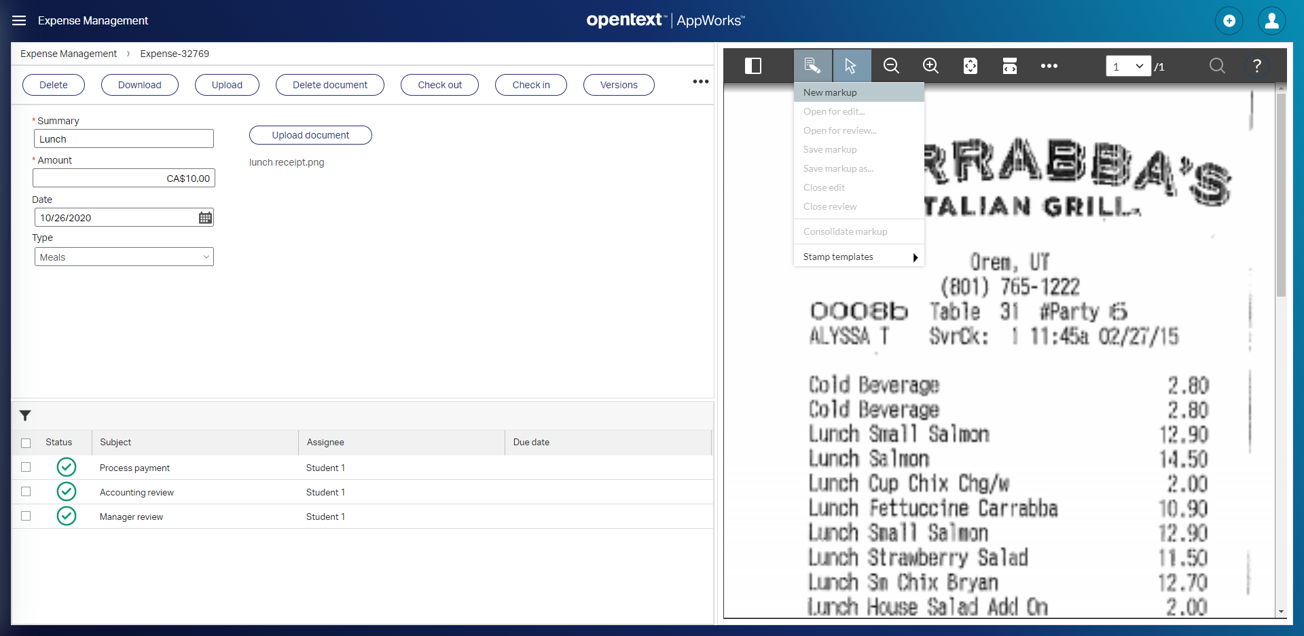
Task: Click the Download button
Action: click(140, 85)
